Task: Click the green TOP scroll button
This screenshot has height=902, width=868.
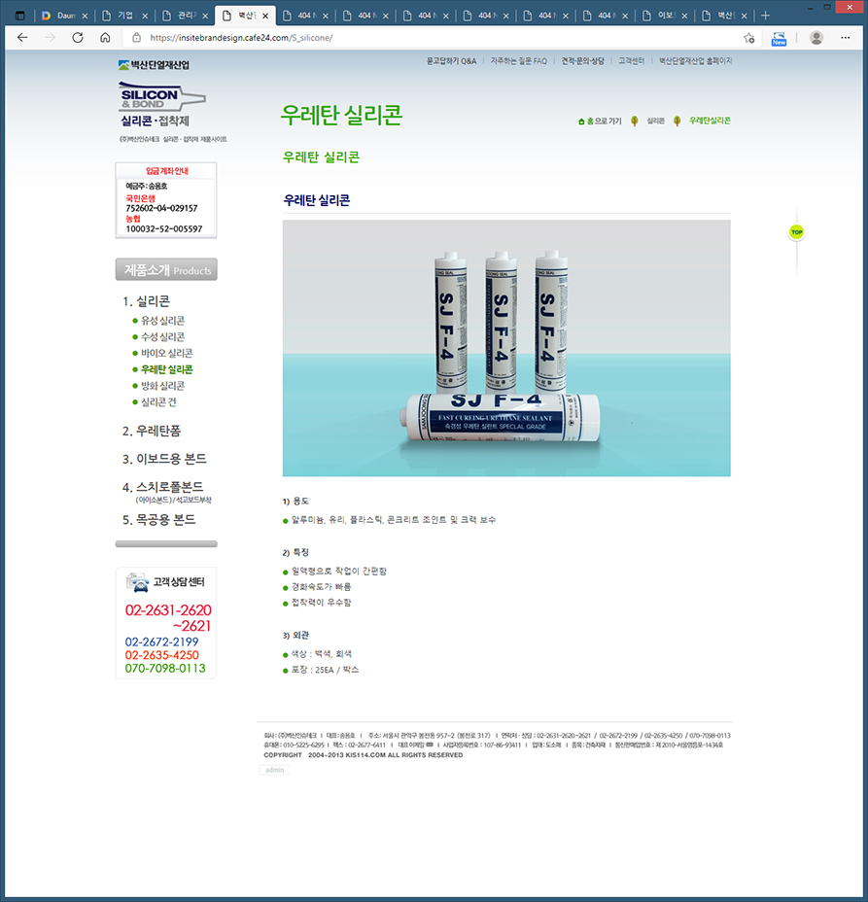Action: [x=796, y=232]
